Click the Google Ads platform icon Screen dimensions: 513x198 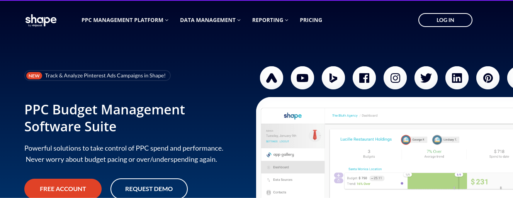(x=272, y=78)
